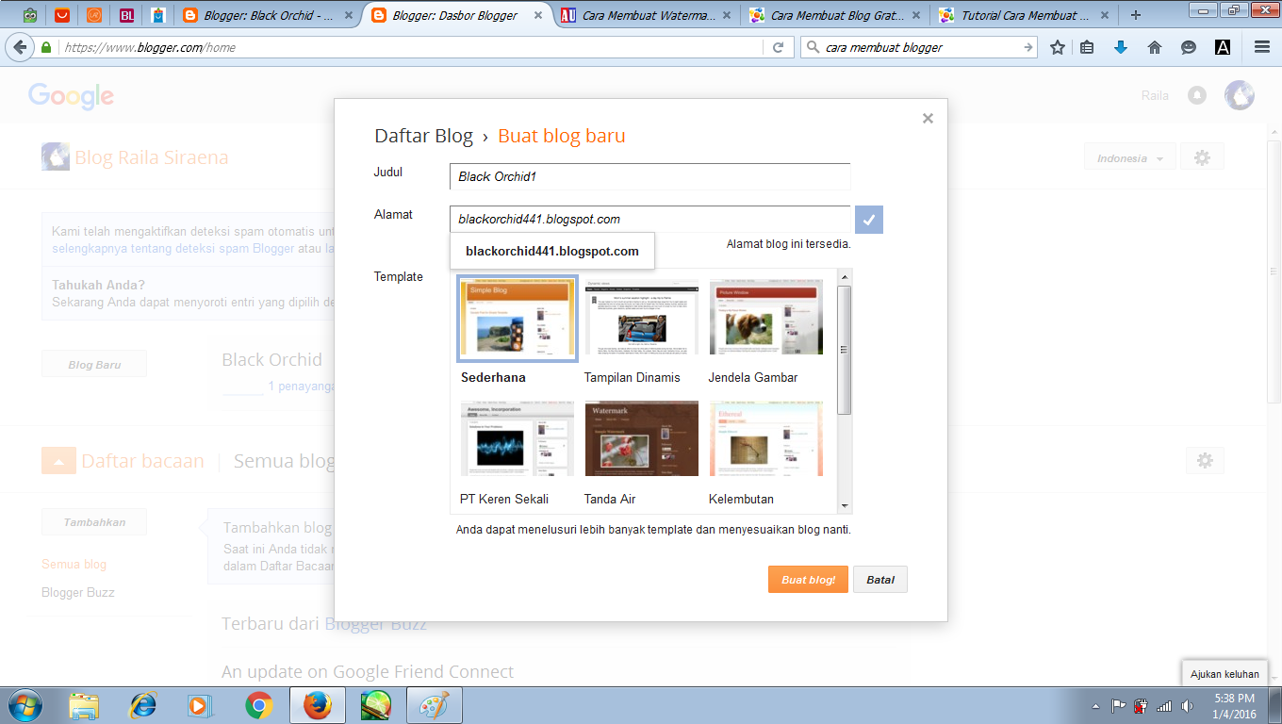
Task: Open the Firefox hamburger menu
Action: tap(1262, 47)
